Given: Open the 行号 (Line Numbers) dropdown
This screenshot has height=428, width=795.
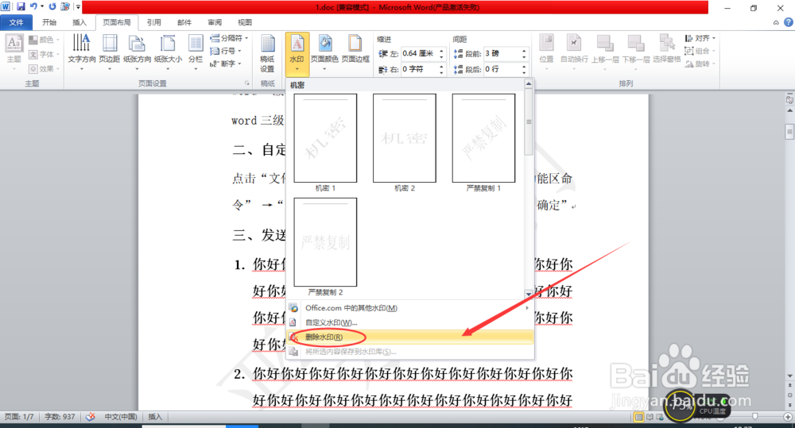Looking at the screenshot, I should click(x=225, y=51).
